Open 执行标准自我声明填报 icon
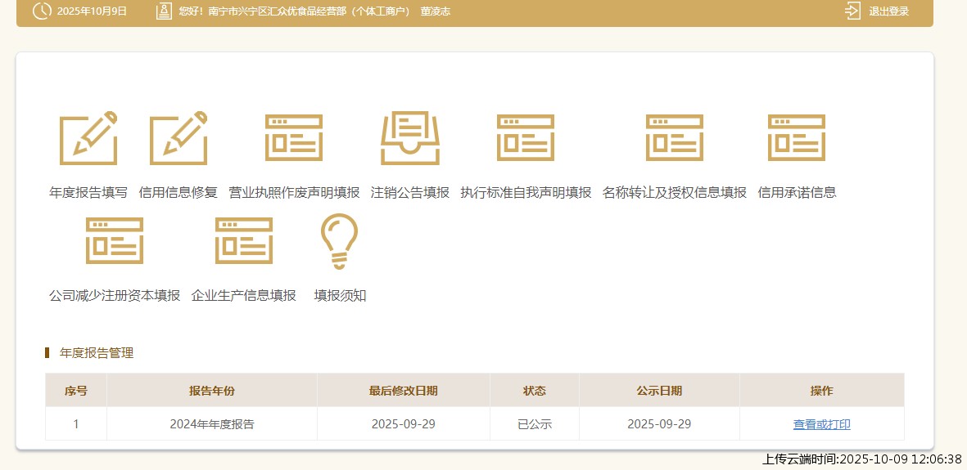Viewport: 967px width, 470px height. 526,138
